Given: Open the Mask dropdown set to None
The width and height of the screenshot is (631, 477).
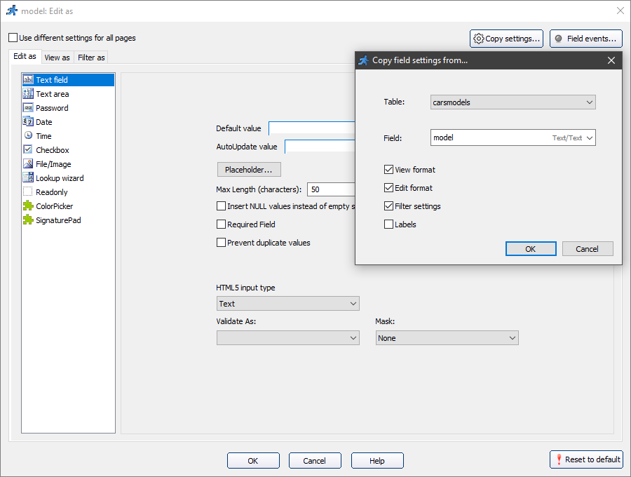Looking at the screenshot, I should [447, 337].
